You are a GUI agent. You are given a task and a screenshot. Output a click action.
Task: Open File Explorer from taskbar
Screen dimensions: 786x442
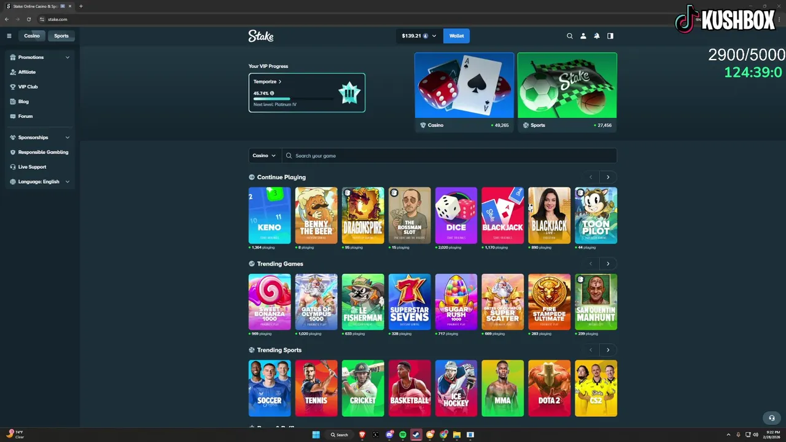click(457, 435)
